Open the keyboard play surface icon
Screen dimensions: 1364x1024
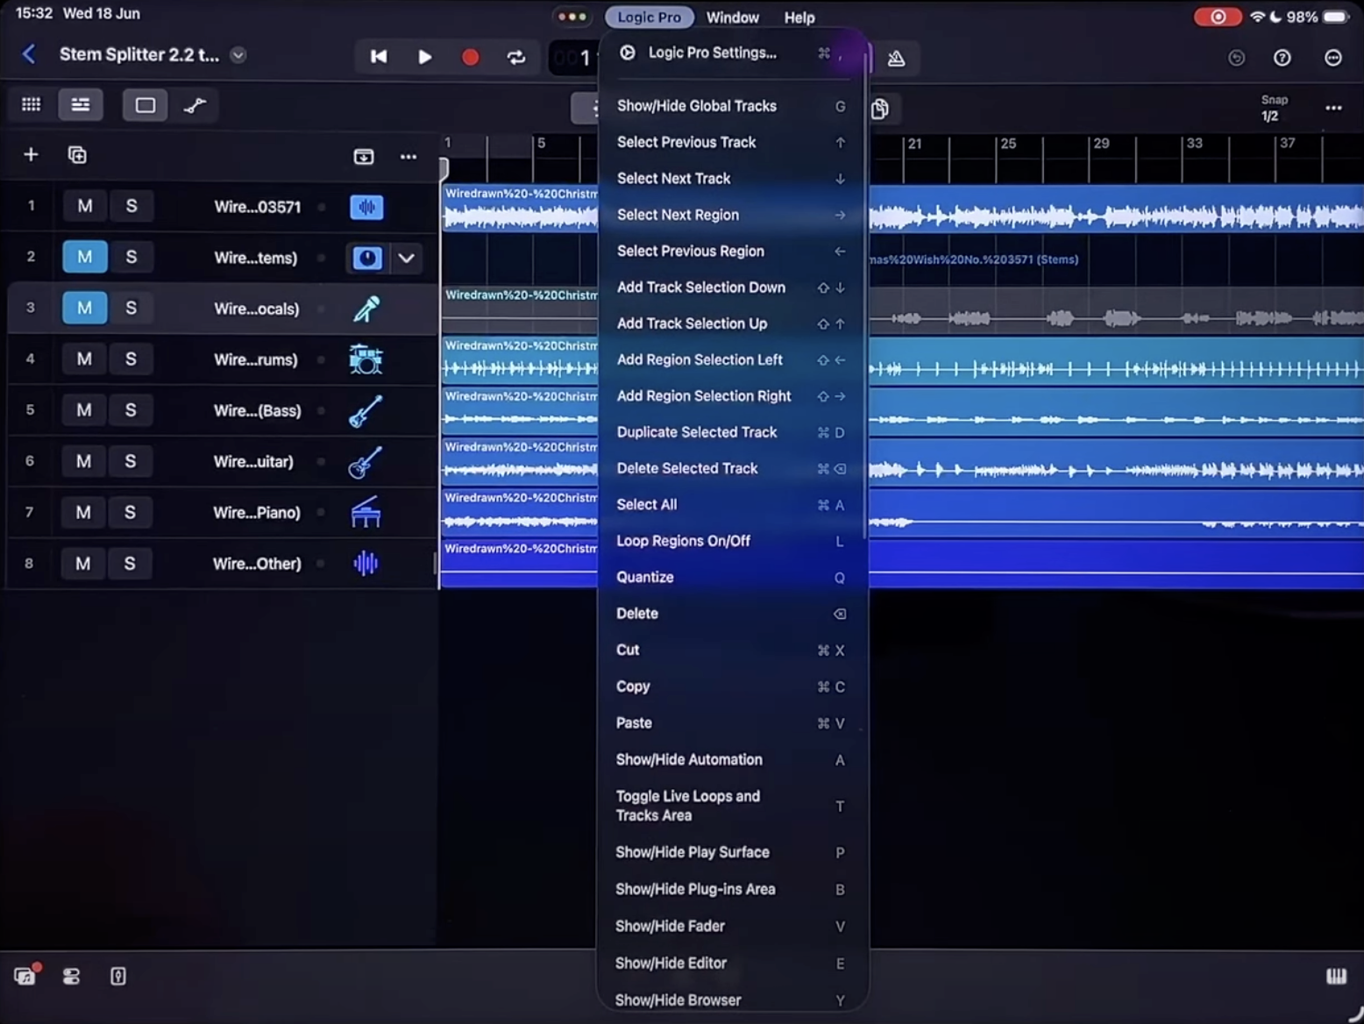click(x=1335, y=977)
